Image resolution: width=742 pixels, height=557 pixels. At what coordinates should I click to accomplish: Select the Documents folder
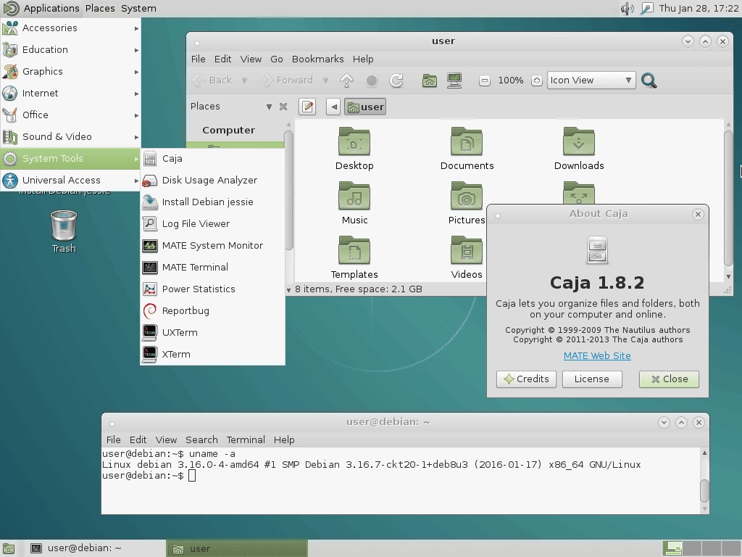click(467, 149)
